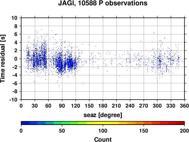Click the x-axis tick label 300
The width and height of the screenshot is (189, 142).
coord(157,106)
